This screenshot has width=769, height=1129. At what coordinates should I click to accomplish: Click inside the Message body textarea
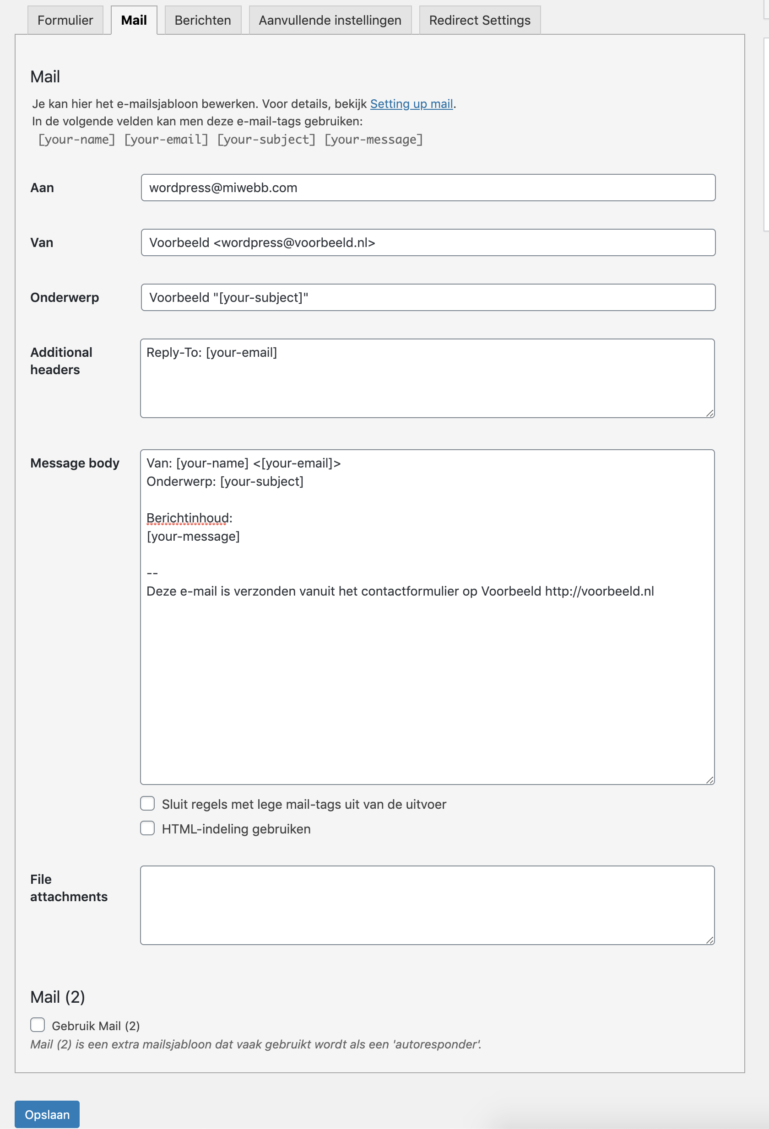[x=427, y=617]
